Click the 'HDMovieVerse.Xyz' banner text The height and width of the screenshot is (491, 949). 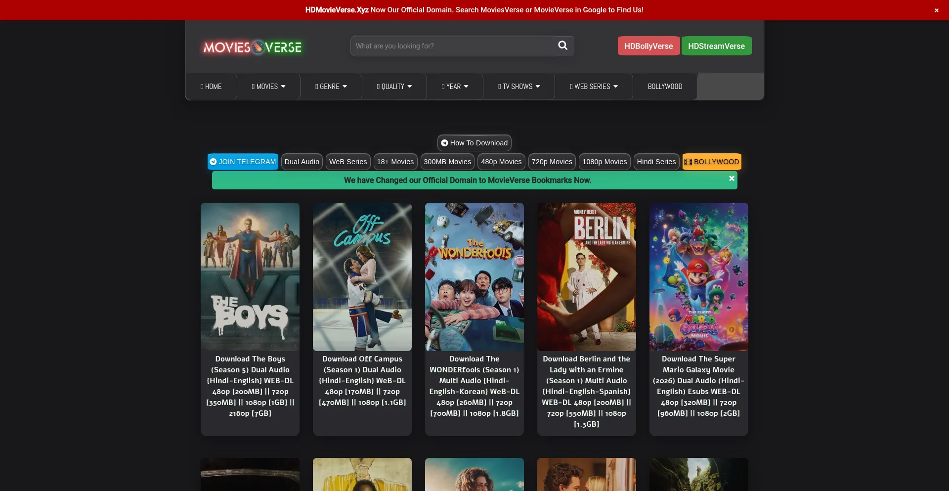click(x=337, y=10)
